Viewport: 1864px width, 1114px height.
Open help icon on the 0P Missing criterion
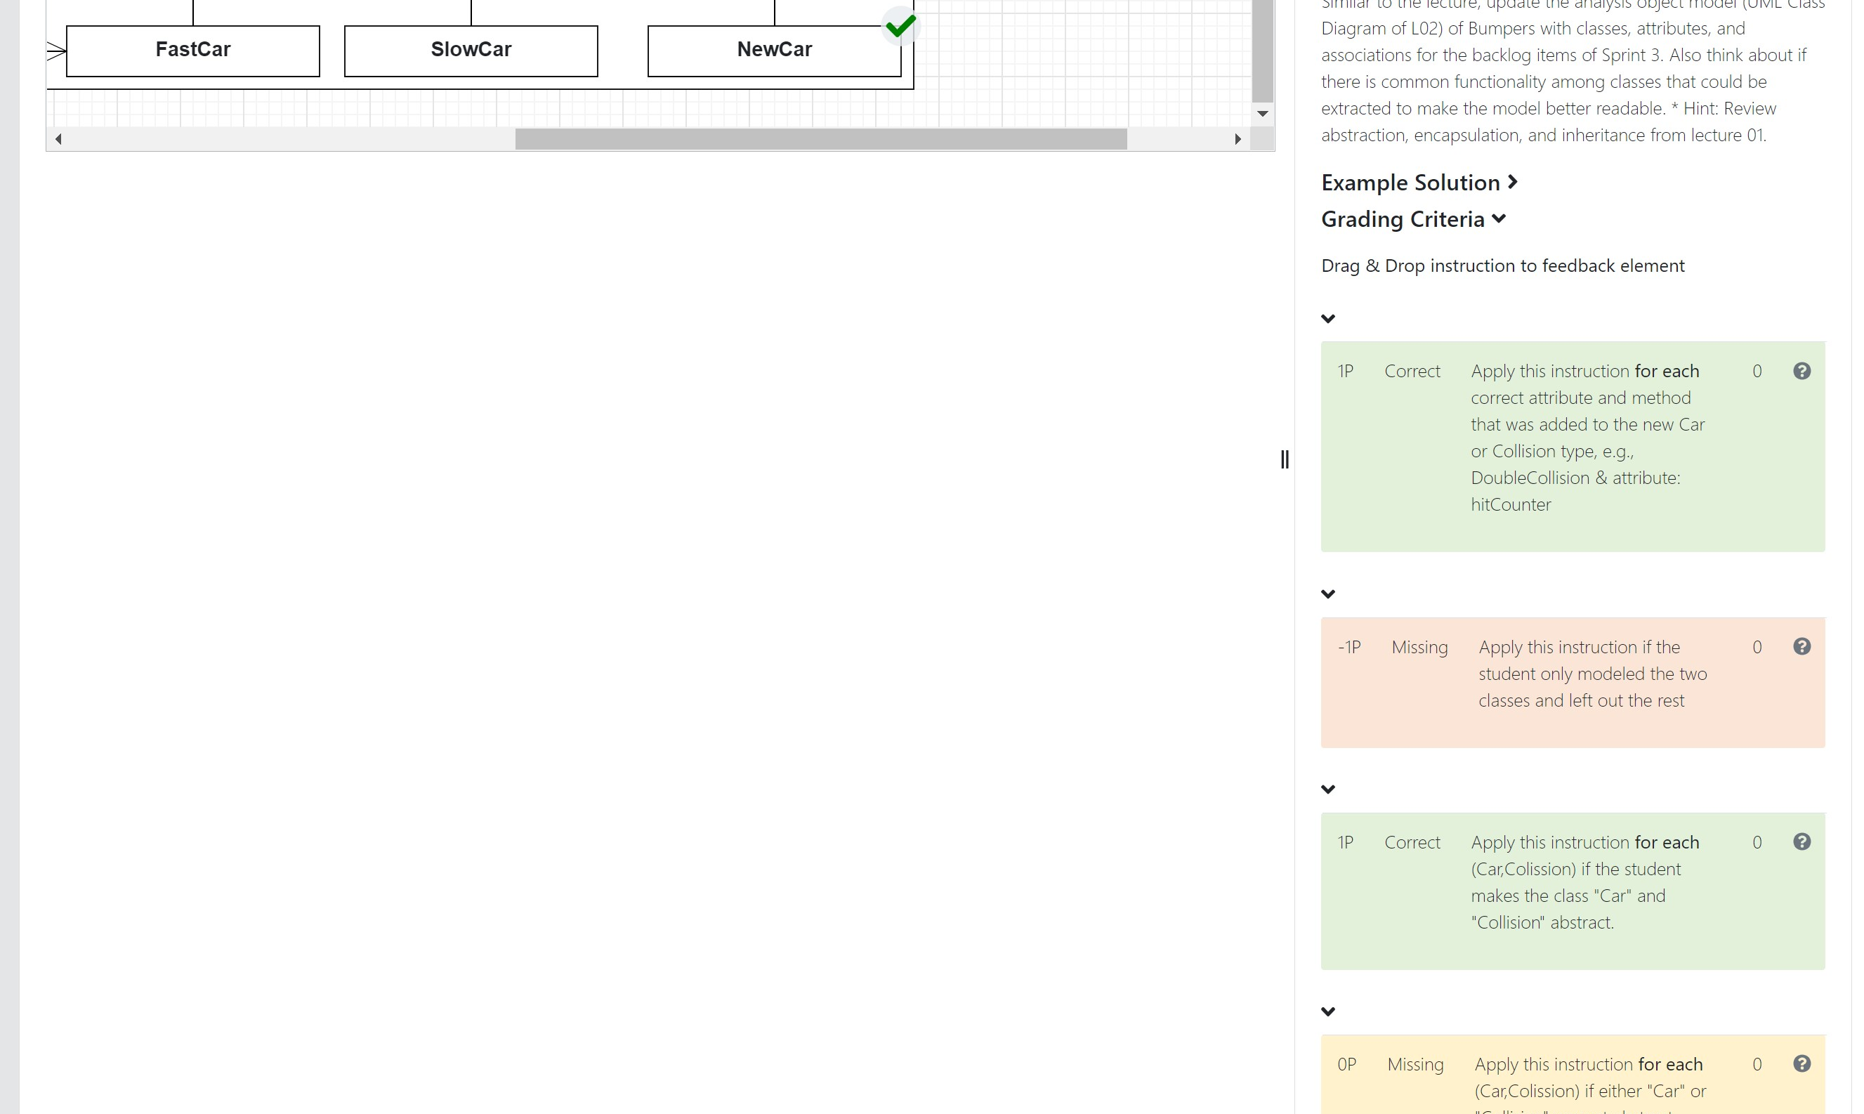coord(1802,1063)
